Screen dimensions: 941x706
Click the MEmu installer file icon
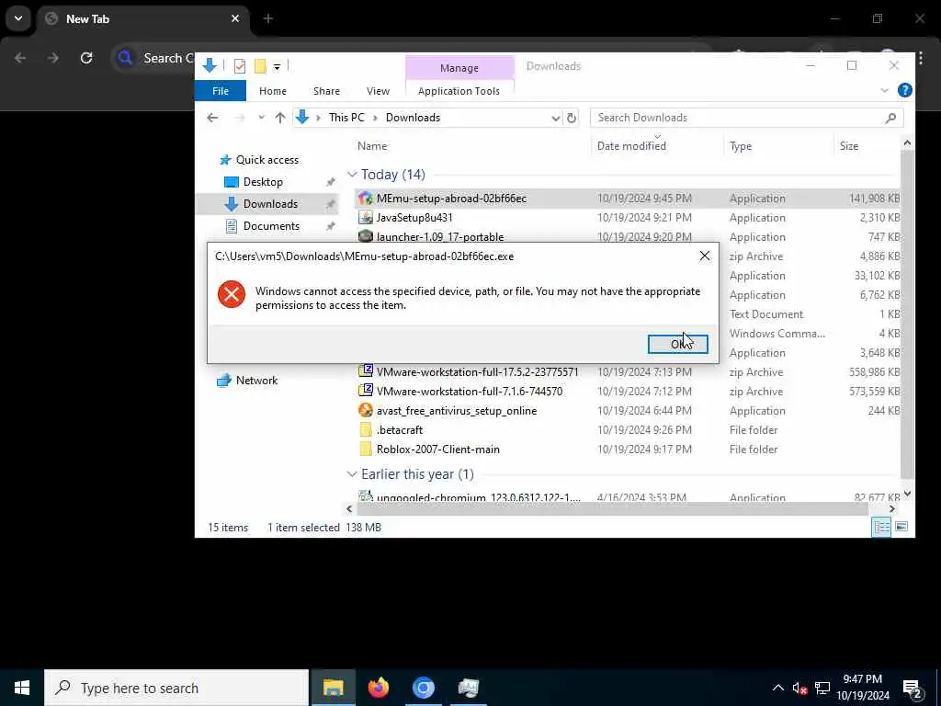pyautogui.click(x=366, y=199)
